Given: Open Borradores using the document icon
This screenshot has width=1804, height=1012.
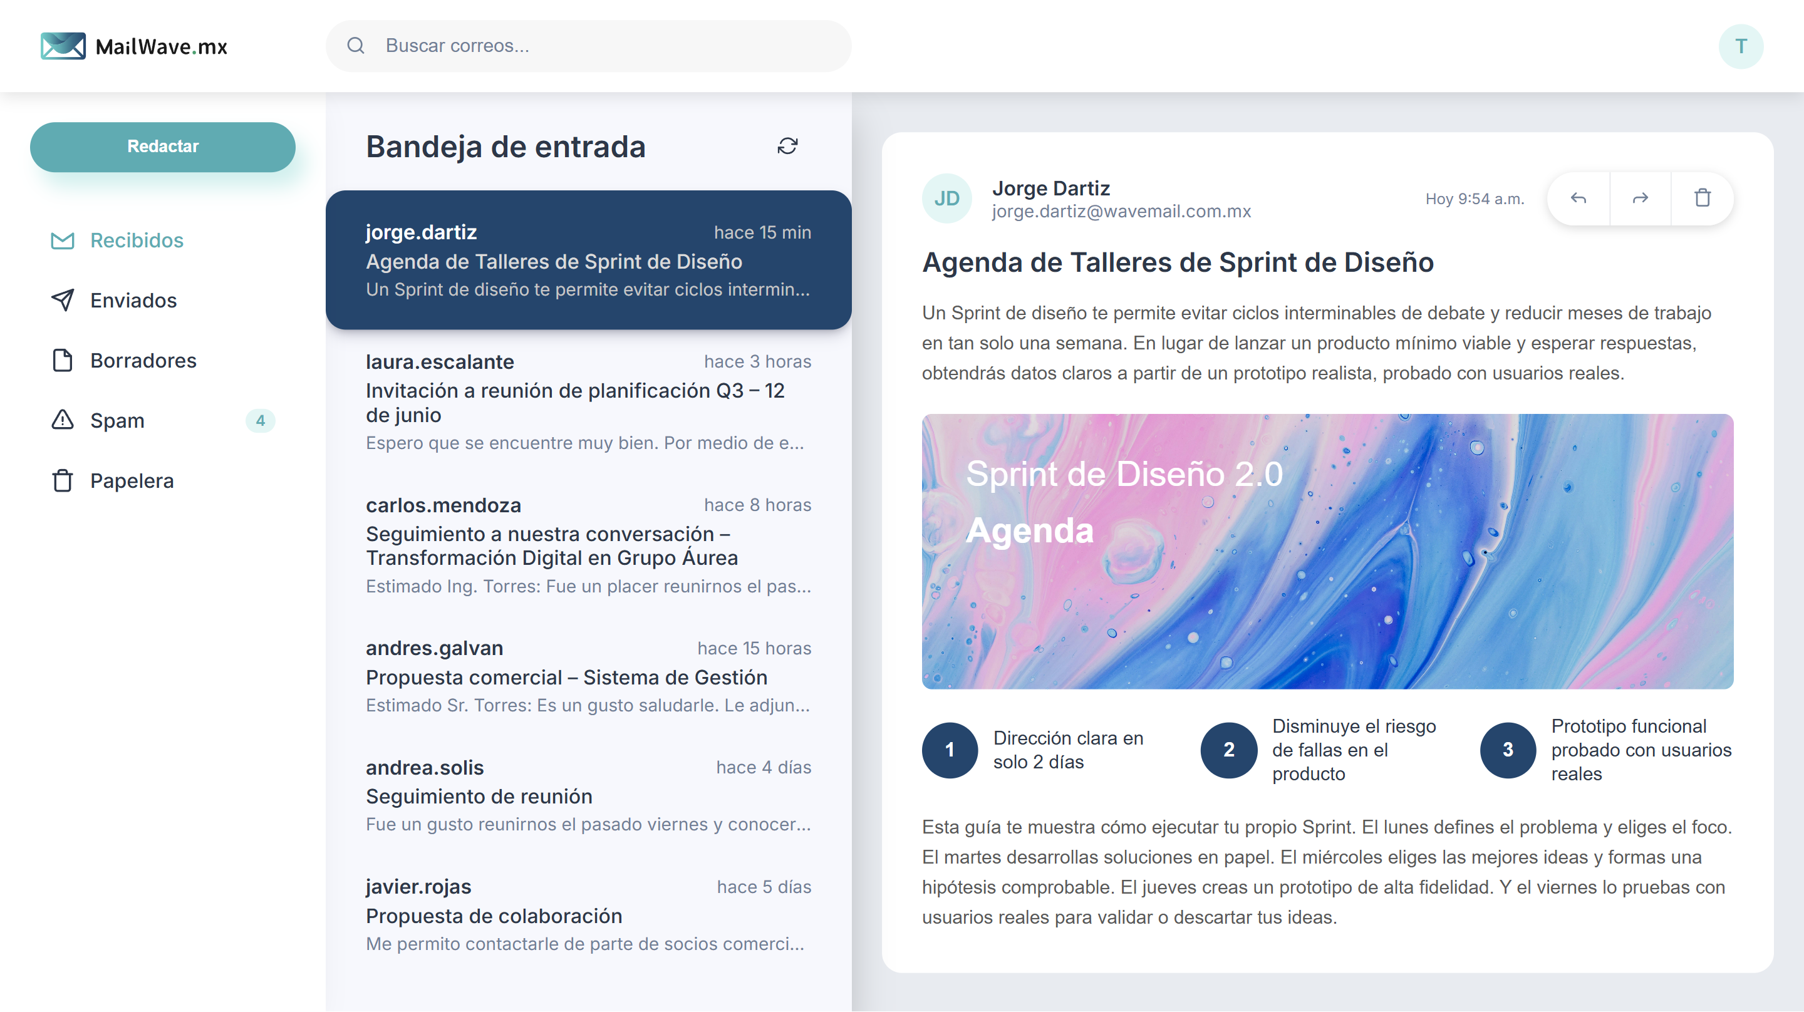Looking at the screenshot, I should coord(63,360).
